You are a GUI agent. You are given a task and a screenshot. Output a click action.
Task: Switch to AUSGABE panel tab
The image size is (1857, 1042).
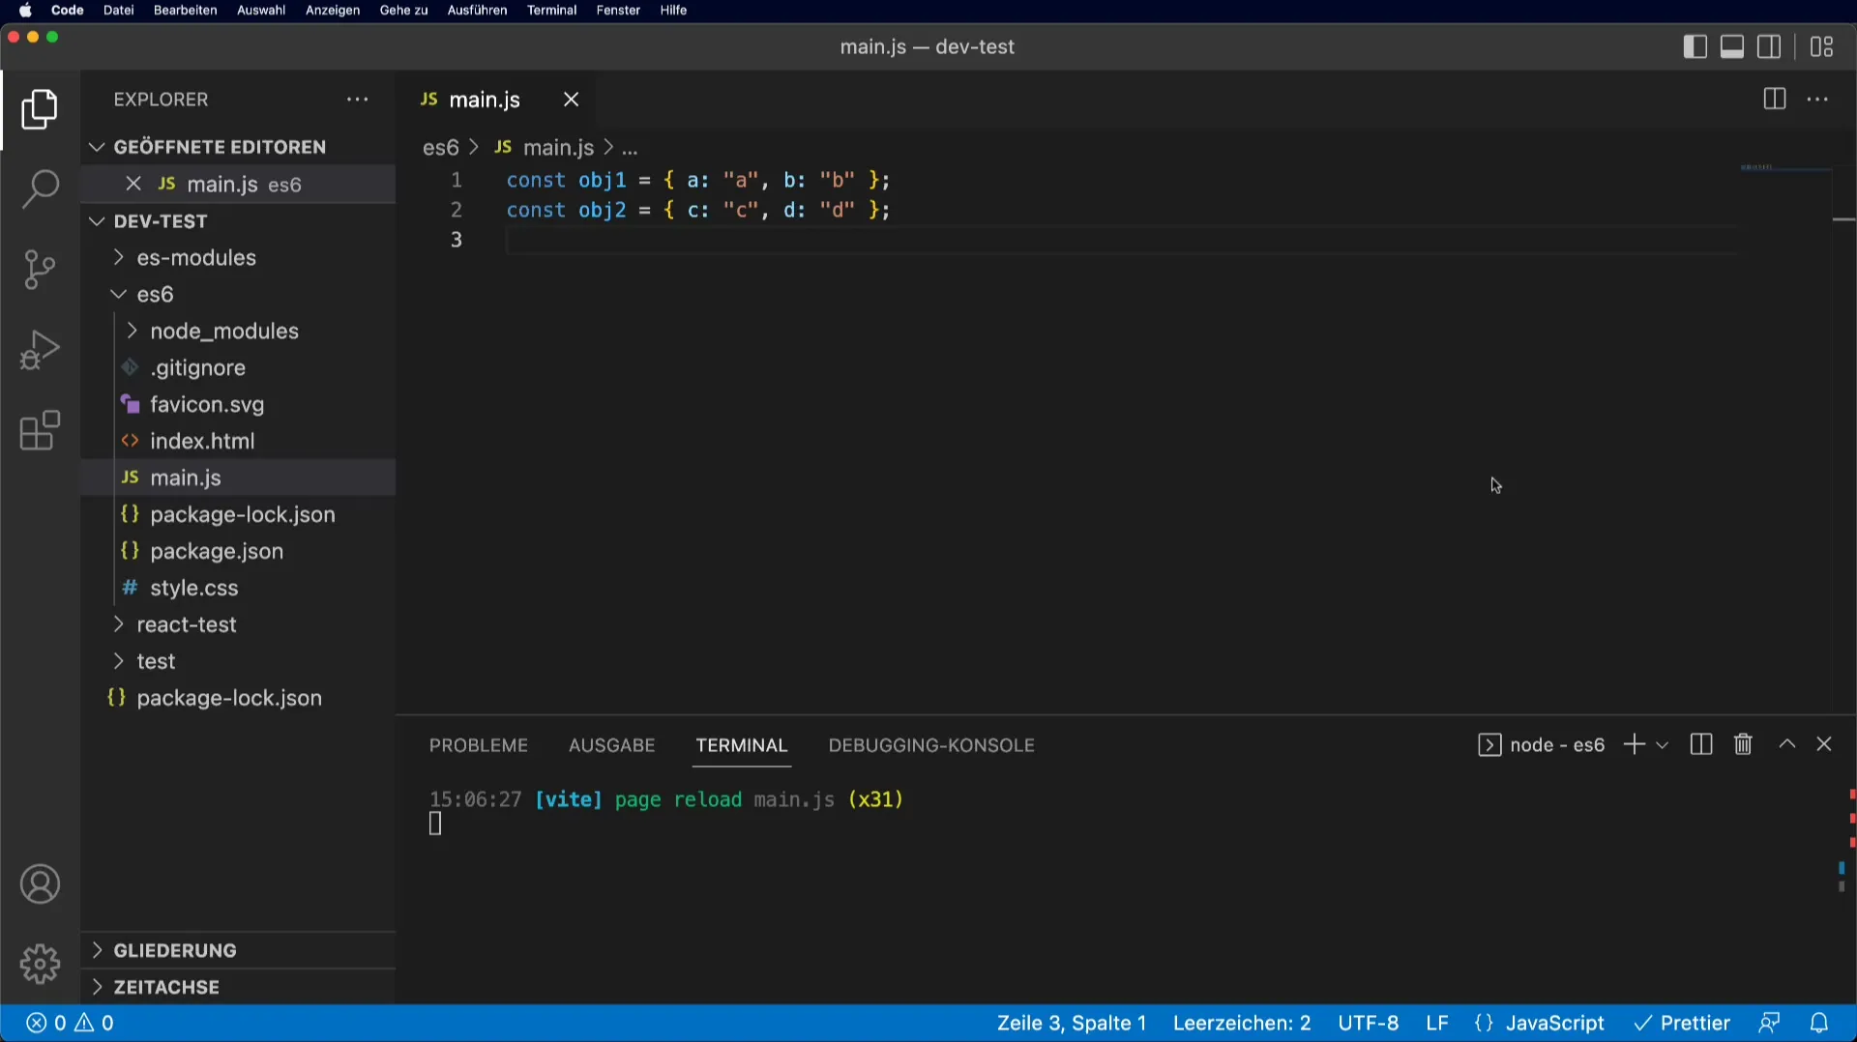611,745
